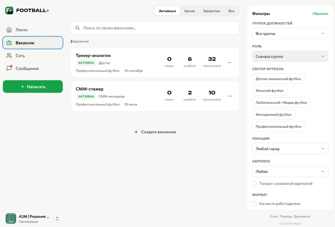The image size is (335, 227).
Task: Click the A2M organization avatar
Action: (11, 219)
